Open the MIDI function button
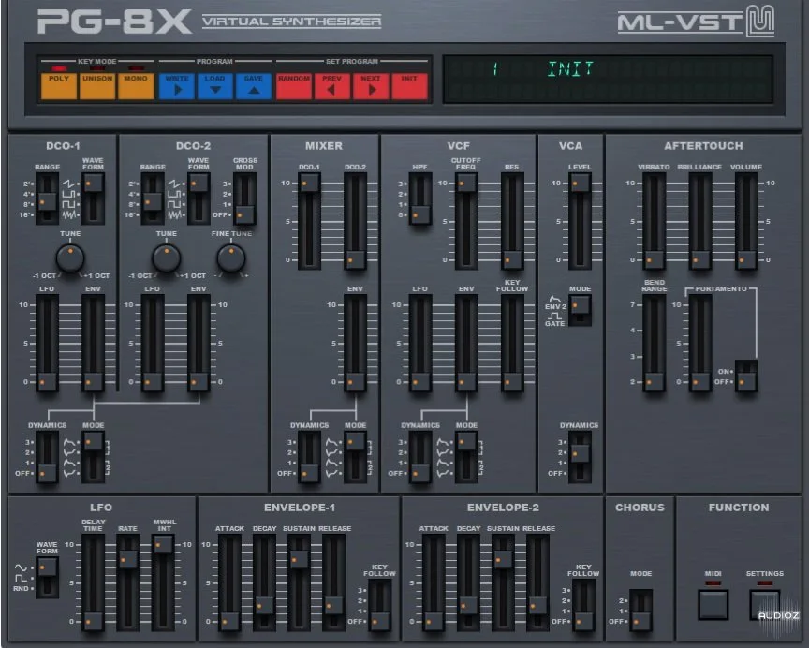This screenshot has width=809, height=648. (713, 605)
